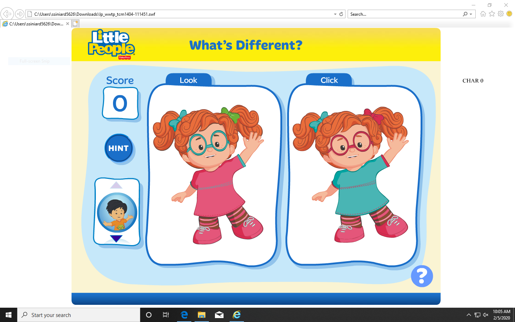Open Cortana circle icon
Image resolution: width=515 pixels, height=322 pixels.
pos(149,315)
